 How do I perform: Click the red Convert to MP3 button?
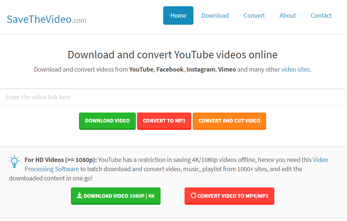pos(164,121)
